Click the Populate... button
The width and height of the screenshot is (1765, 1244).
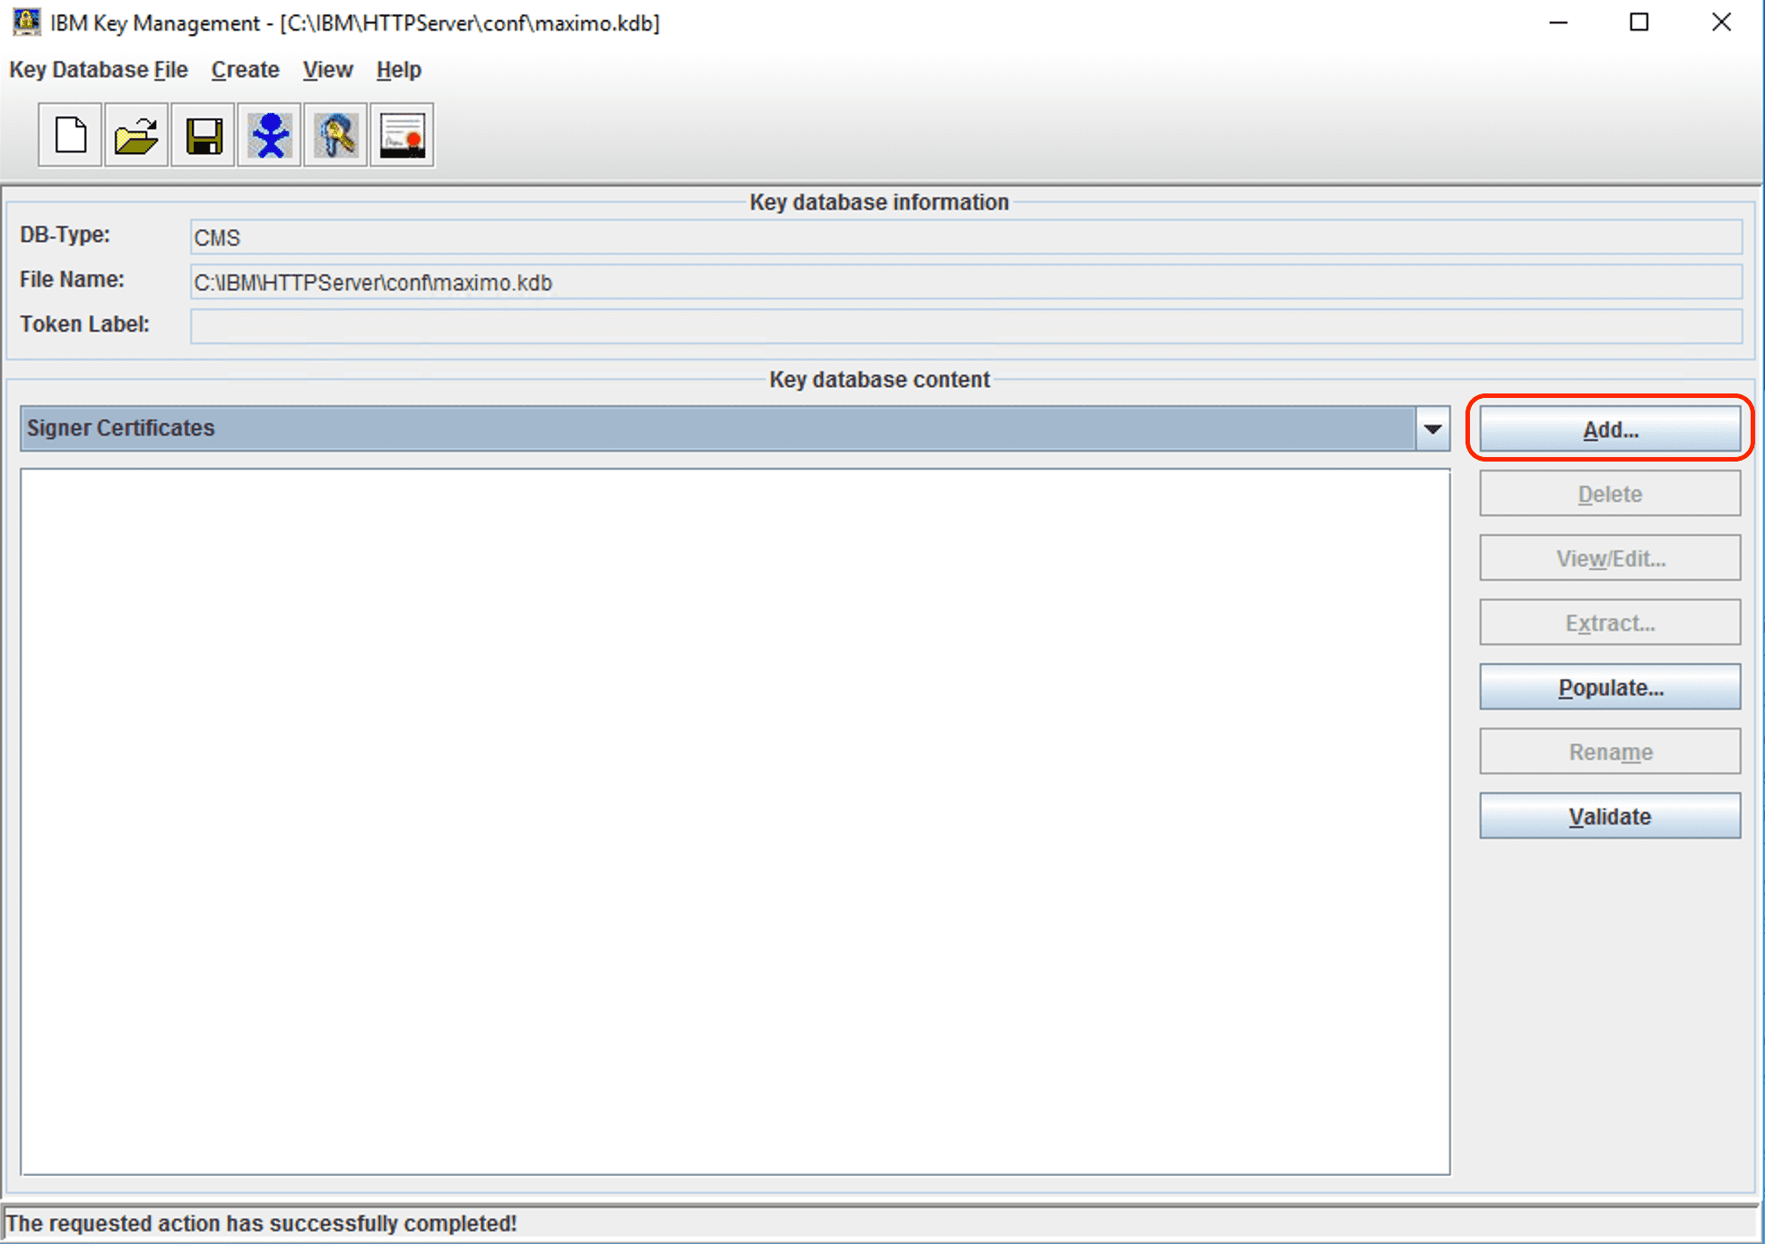[1610, 687]
